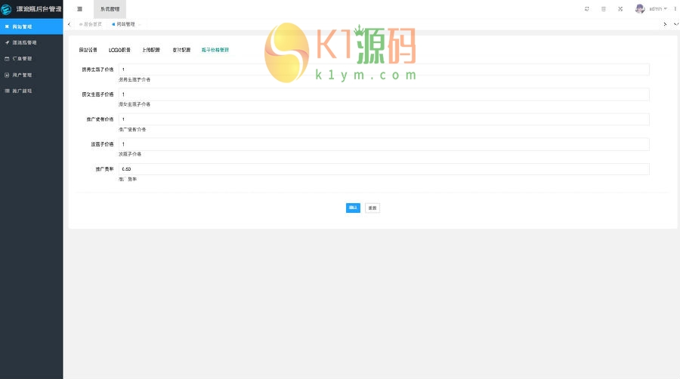Focus the 放瓶子价格 input field

384,144
